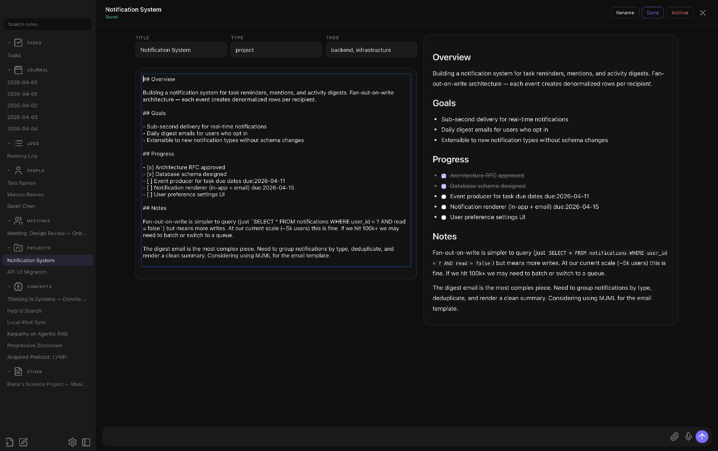Check Notification renderer task checkbox
718x451 pixels.
pos(444,207)
